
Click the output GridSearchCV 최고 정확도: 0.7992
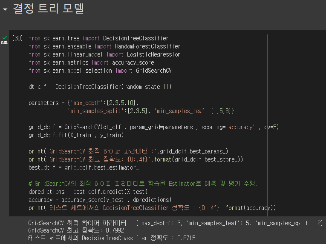pos(76,230)
